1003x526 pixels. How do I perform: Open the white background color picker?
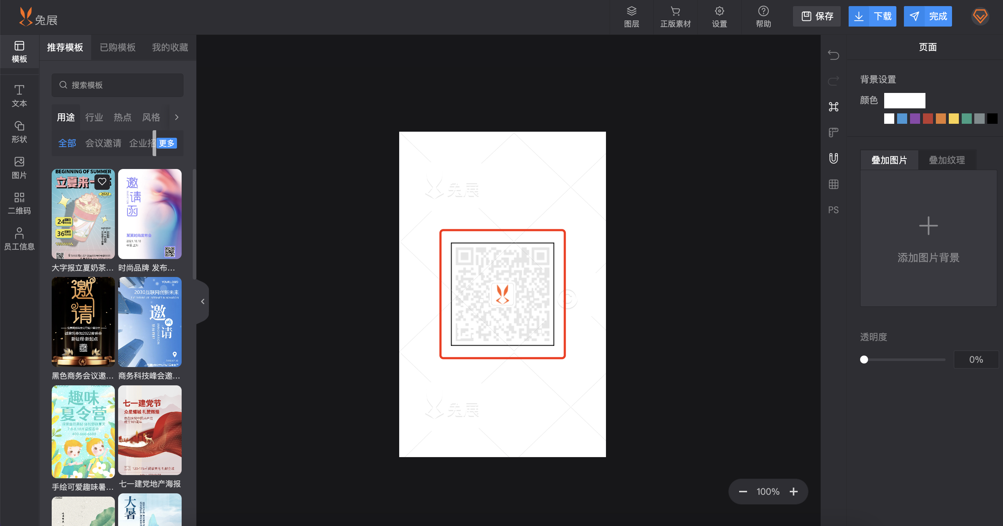(905, 100)
